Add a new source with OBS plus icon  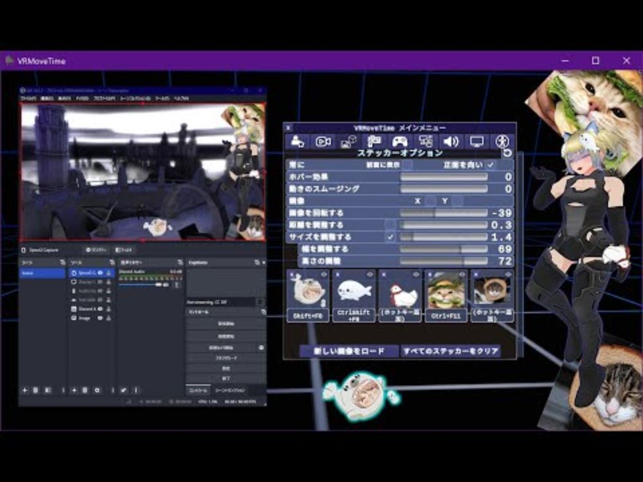tap(74, 390)
